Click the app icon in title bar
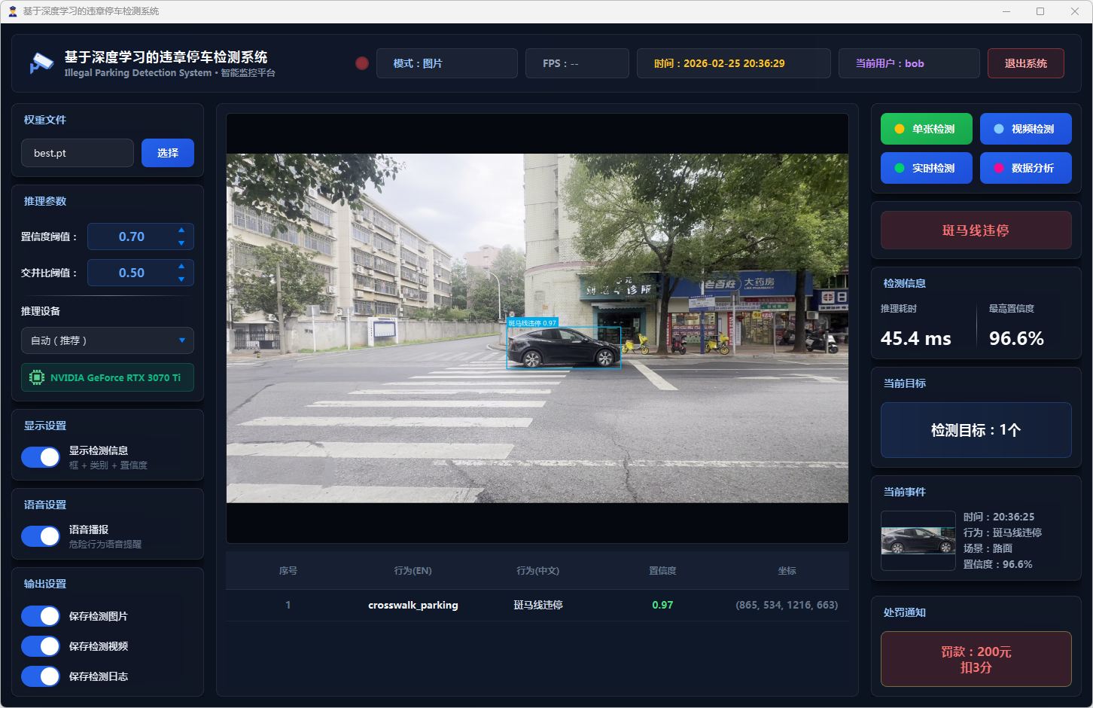 point(12,11)
